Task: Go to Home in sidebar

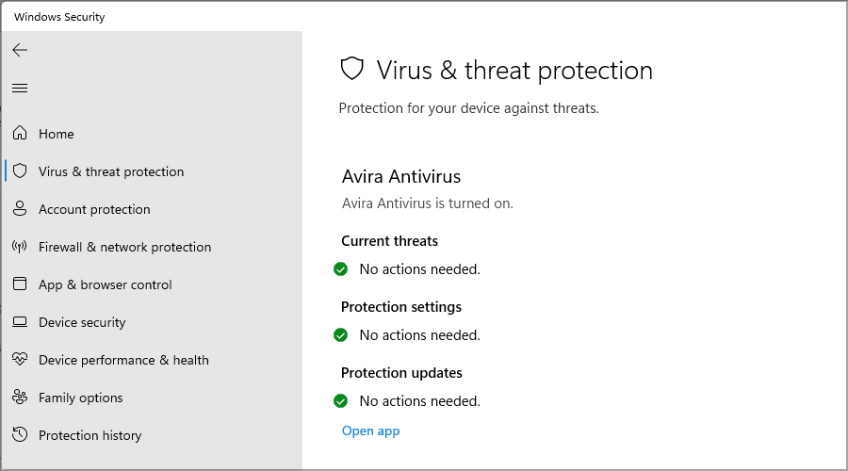Action: coord(57,134)
